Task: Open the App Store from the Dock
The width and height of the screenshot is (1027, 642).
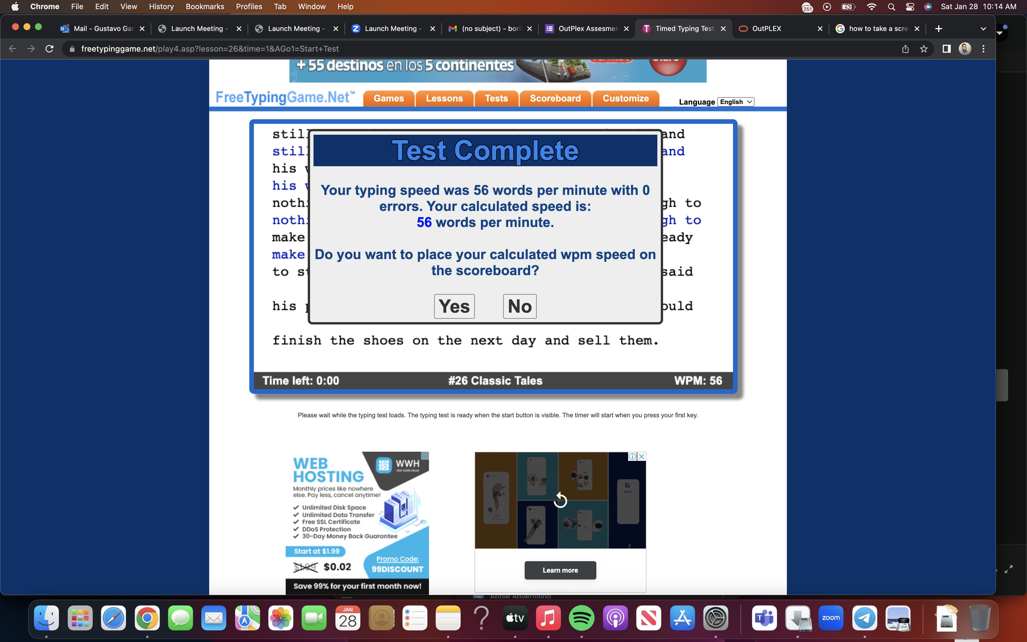Action: [x=682, y=618]
